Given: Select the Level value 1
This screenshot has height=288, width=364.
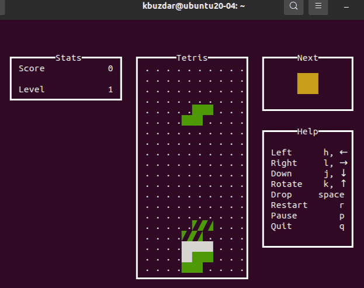Looking at the screenshot, I should click(110, 89).
